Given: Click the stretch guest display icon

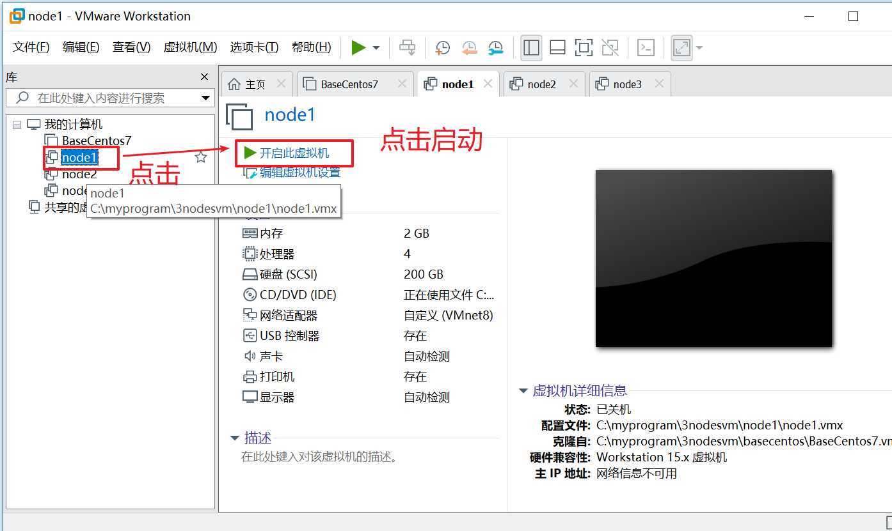Looking at the screenshot, I should (x=682, y=47).
